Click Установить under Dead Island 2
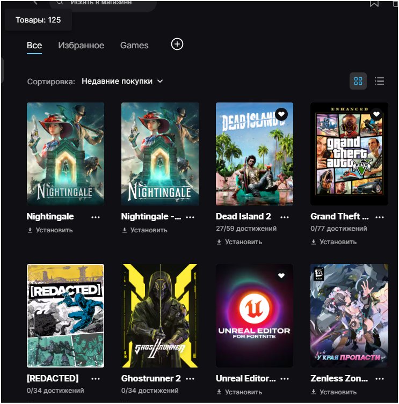Image resolution: width=399 pixels, height=404 pixels. 239,242
